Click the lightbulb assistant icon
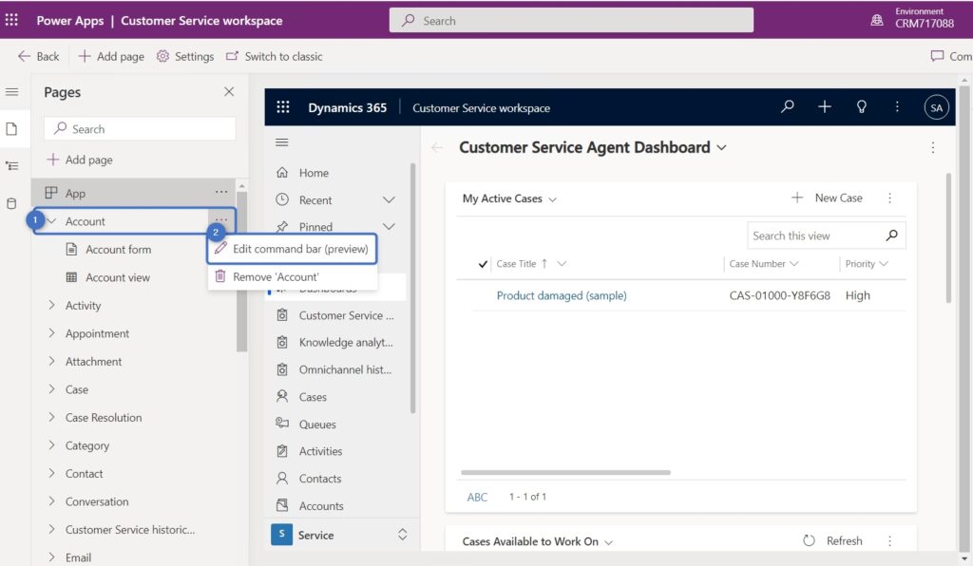 click(861, 106)
